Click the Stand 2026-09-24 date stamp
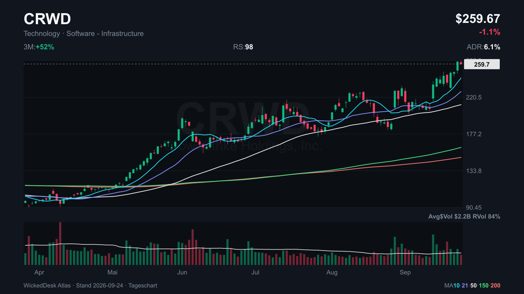This screenshot has height=294, width=524. click(x=100, y=286)
